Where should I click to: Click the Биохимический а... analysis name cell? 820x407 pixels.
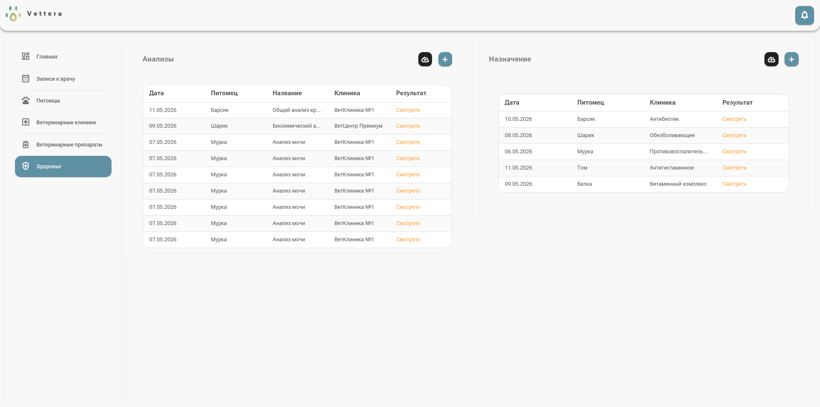(x=297, y=126)
